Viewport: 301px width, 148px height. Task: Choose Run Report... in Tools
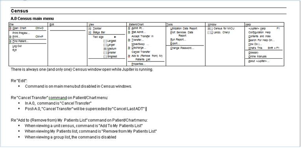point(178,40)
